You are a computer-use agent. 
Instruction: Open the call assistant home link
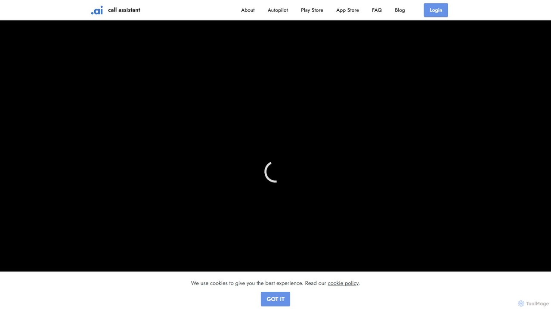click(124, 10)
